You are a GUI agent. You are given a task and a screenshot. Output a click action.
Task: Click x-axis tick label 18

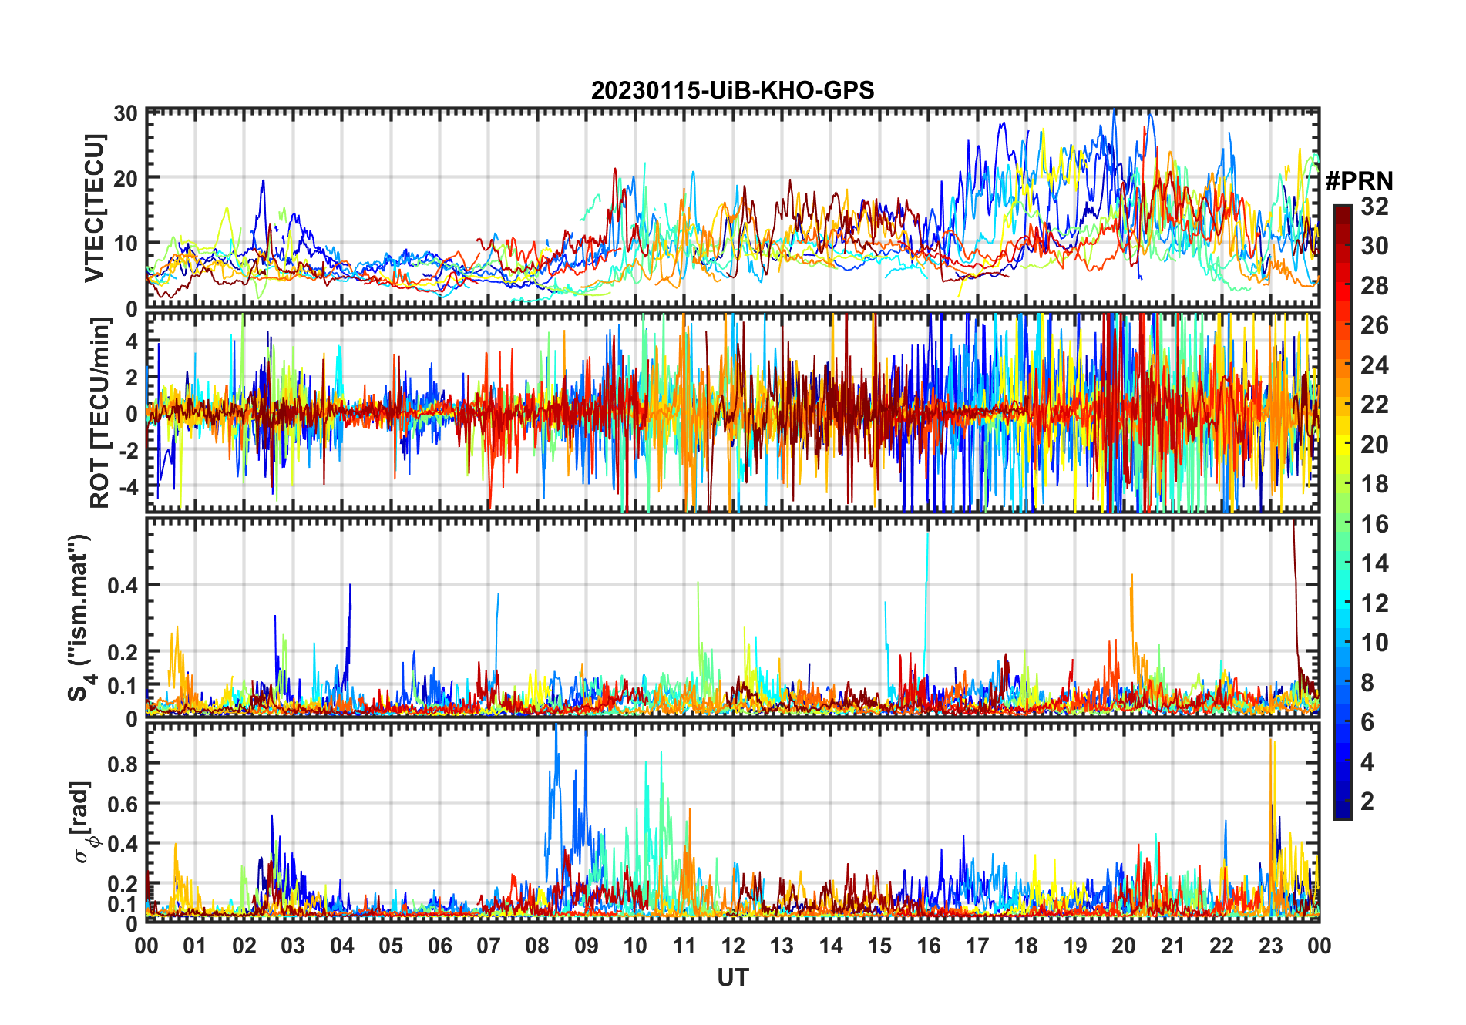[1026, 946]
